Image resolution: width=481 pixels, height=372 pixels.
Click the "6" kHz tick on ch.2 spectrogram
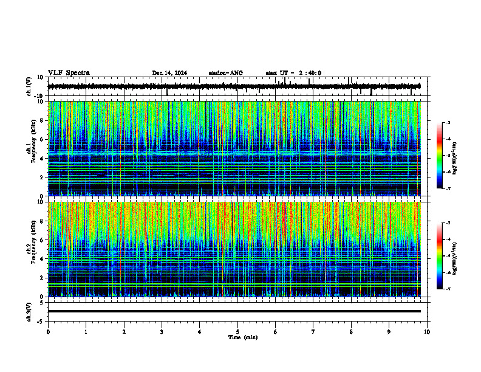pyautogui.click(x=43, y=240)
